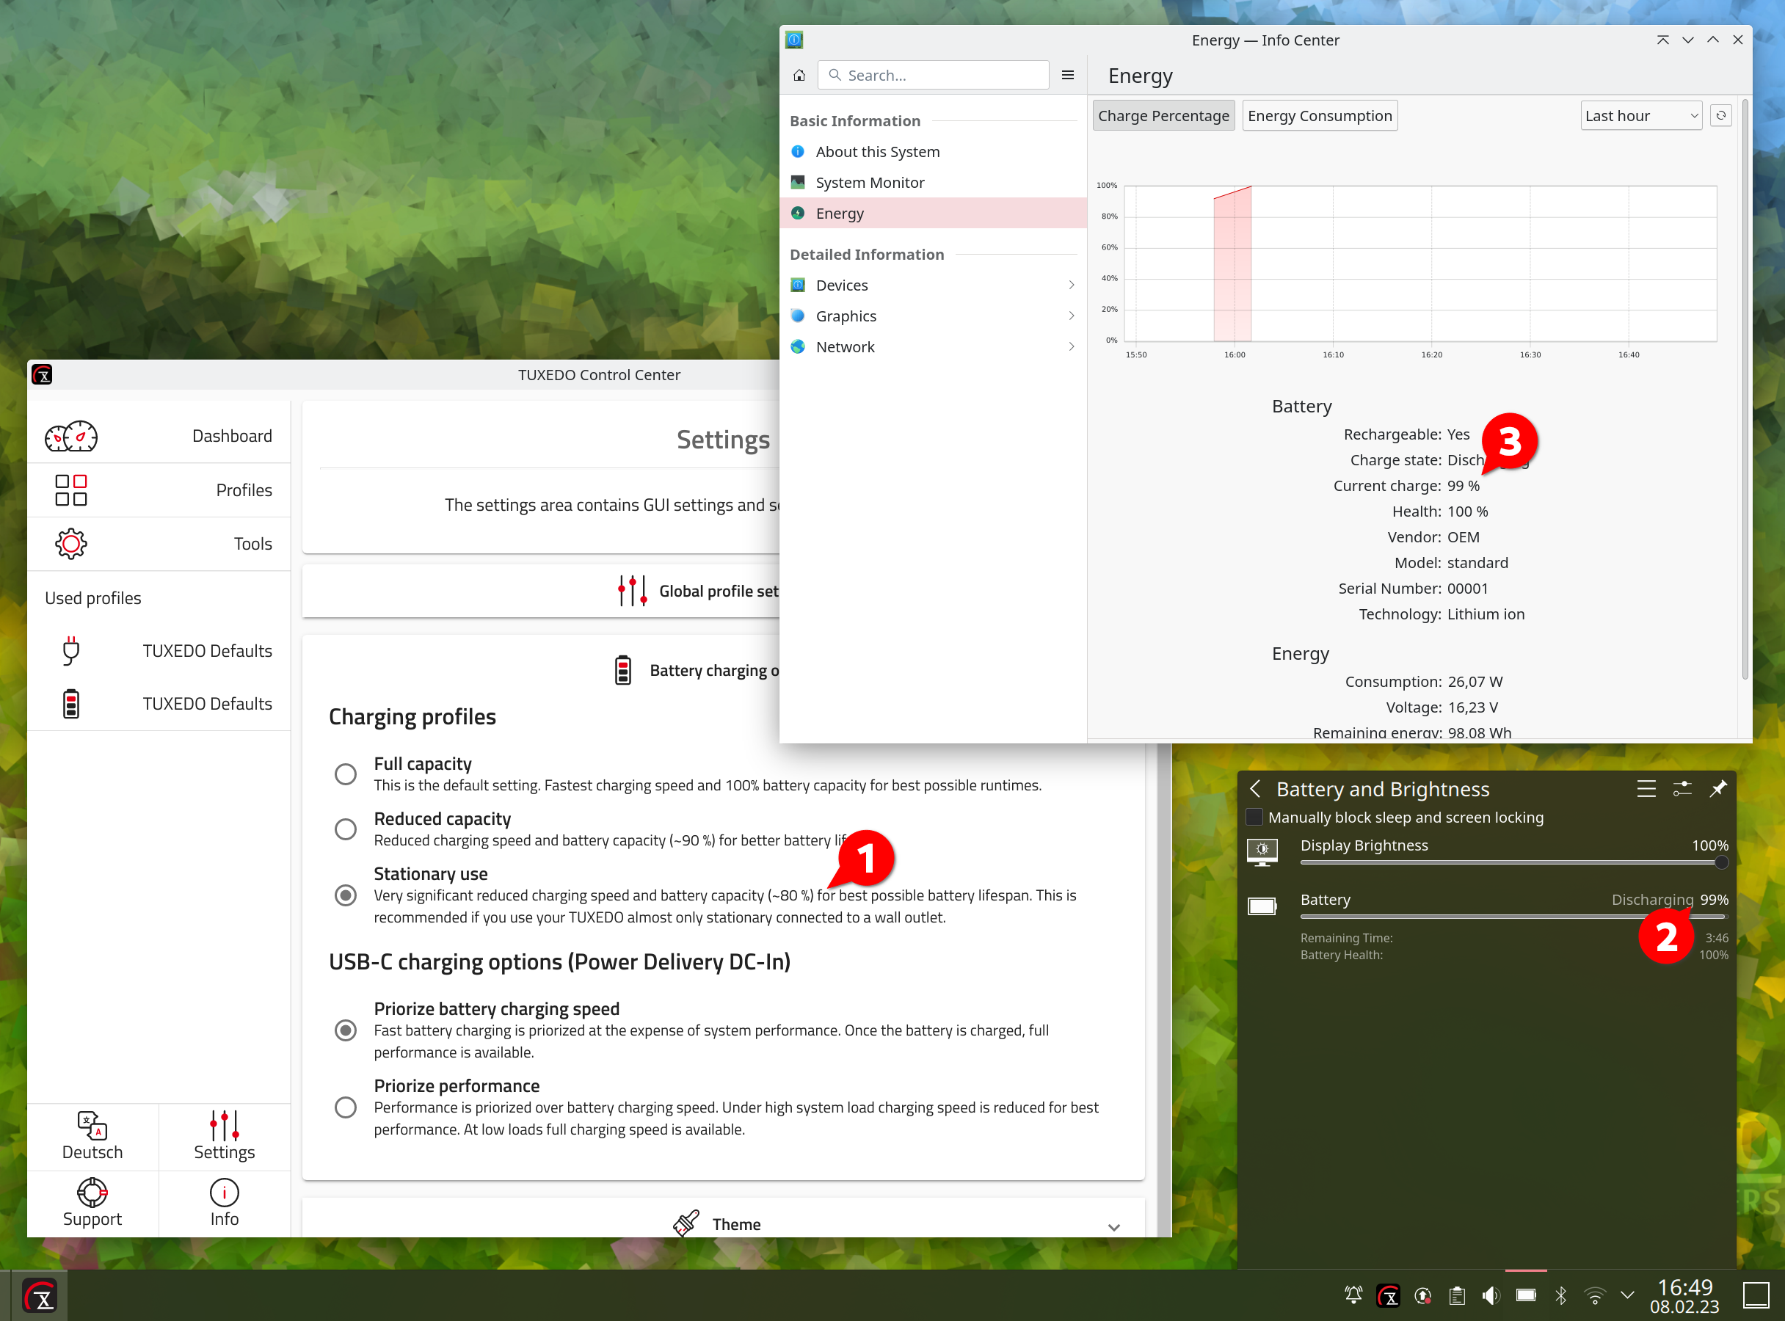Click the system updates tray icon
This screenshot has height=1321, width=1785.
point(1422,1295)
